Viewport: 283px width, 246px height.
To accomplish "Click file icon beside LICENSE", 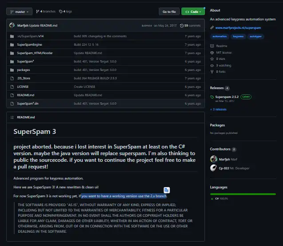I will point(12,87).
